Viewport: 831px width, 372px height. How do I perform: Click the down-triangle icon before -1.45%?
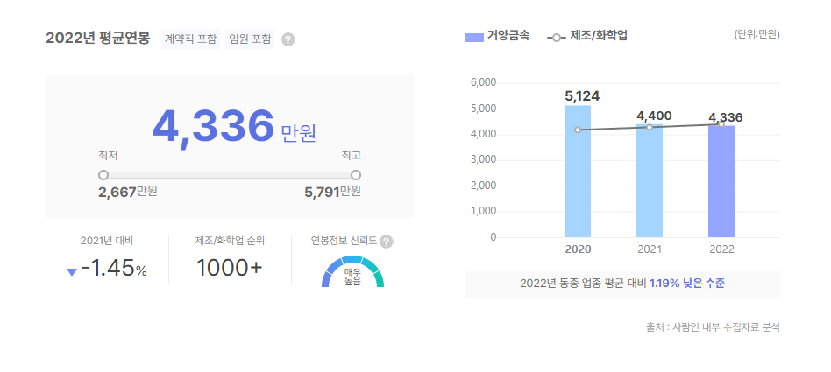(x=72, y=272)
